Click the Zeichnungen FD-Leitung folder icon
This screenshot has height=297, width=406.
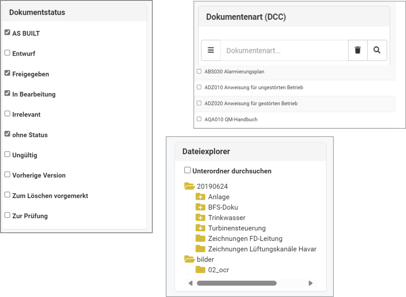click(201, 239)
